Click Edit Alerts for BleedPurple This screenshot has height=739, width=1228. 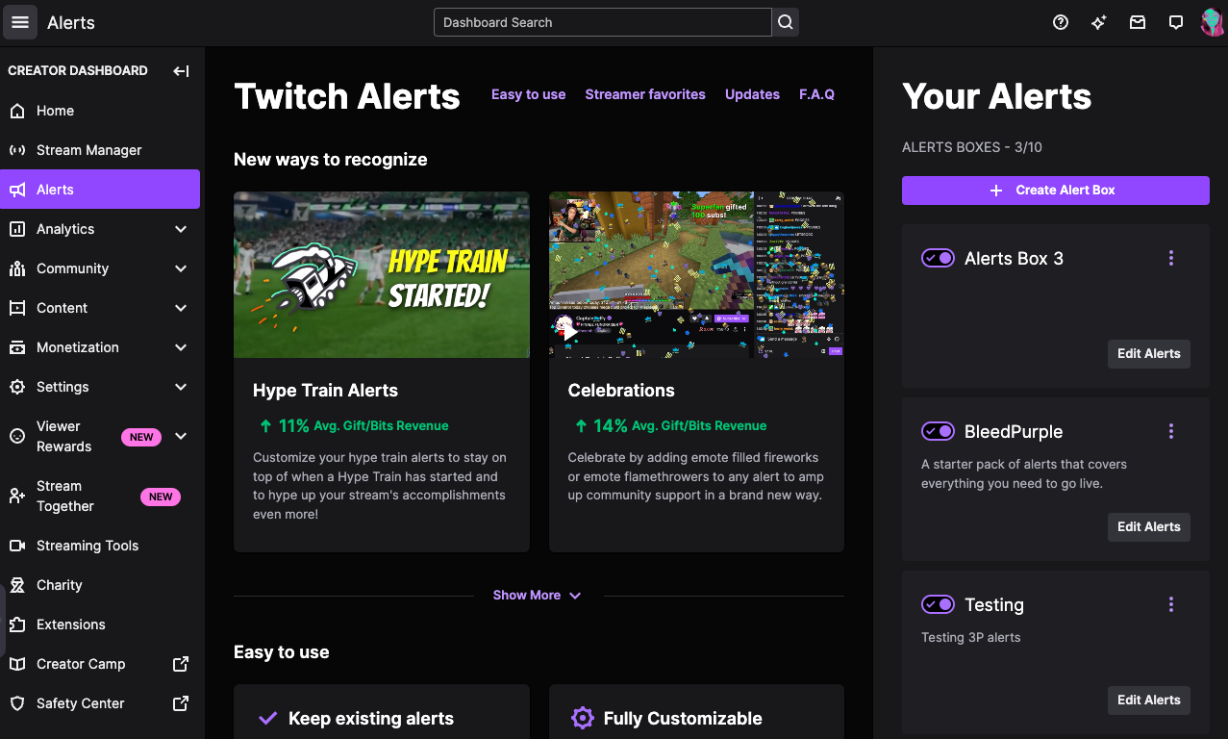pyautogui.click(x=1148, y=527)
